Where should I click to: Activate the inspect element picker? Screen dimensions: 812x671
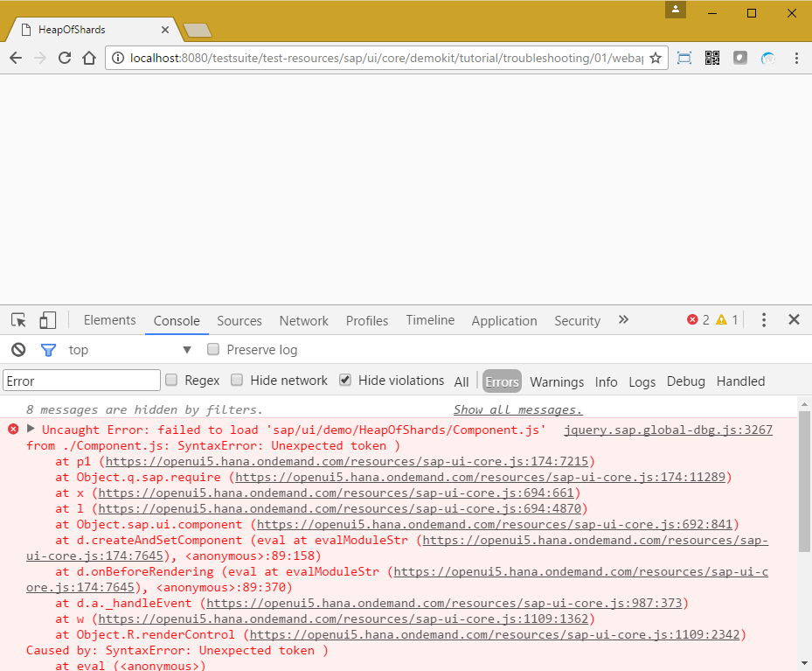pyautogui.click(x=18, y=320)
